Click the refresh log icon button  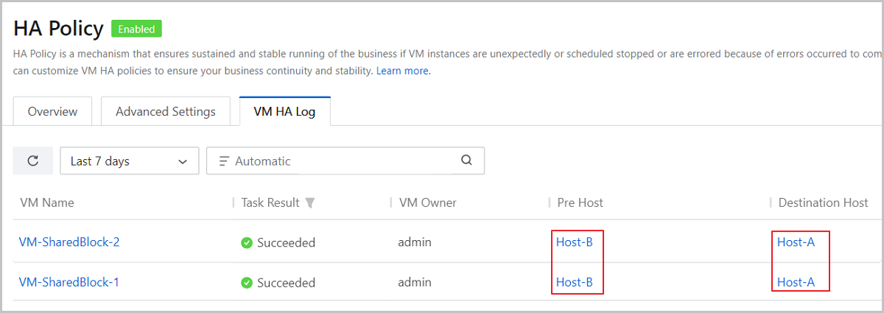pos(33,161)
